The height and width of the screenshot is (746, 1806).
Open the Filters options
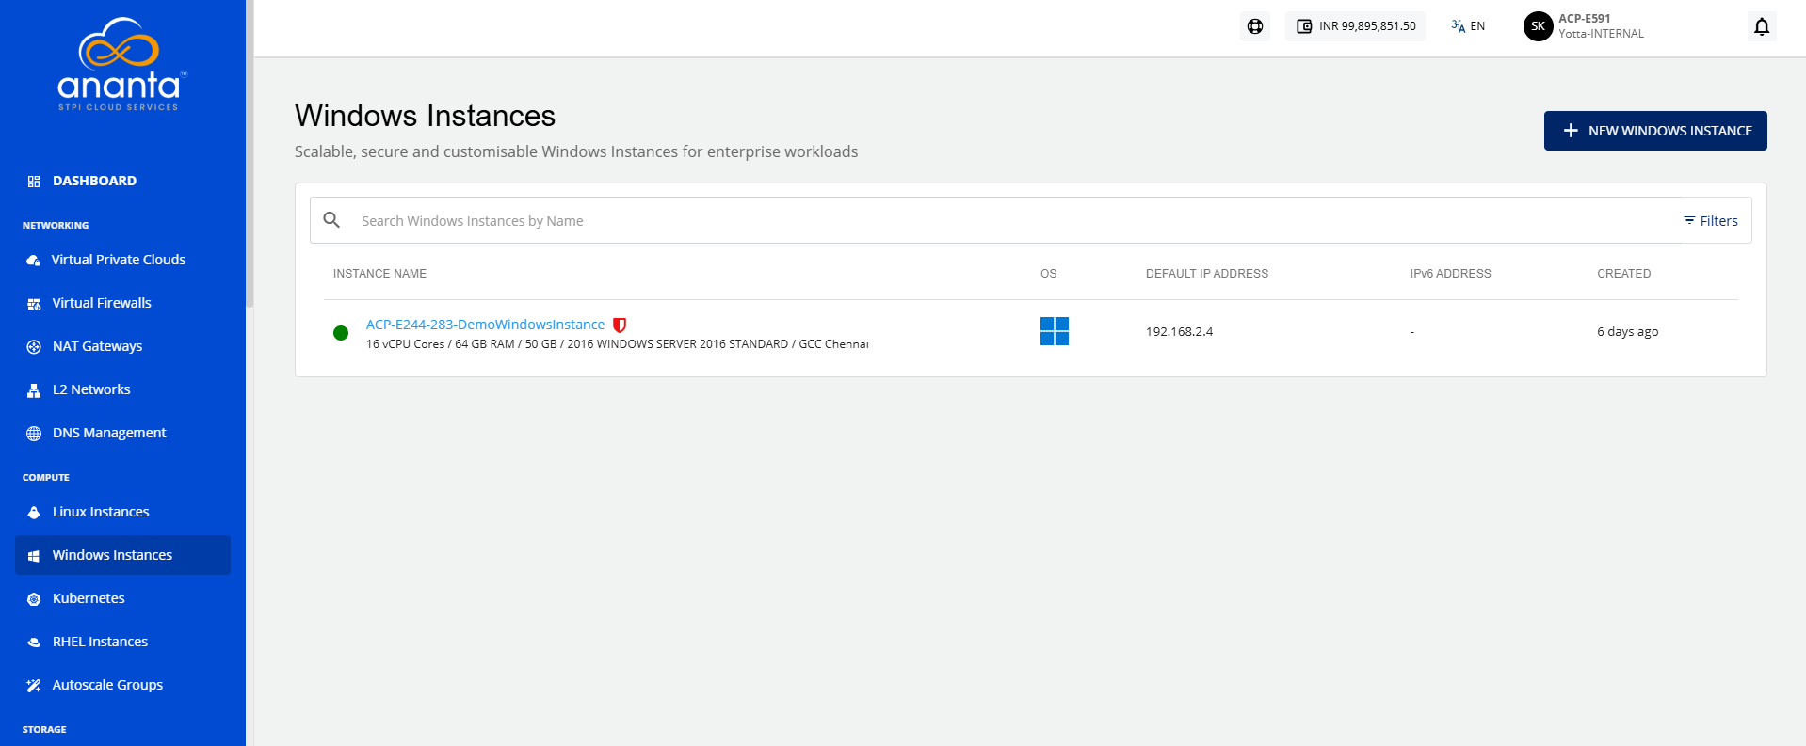tap(1711, 220)
